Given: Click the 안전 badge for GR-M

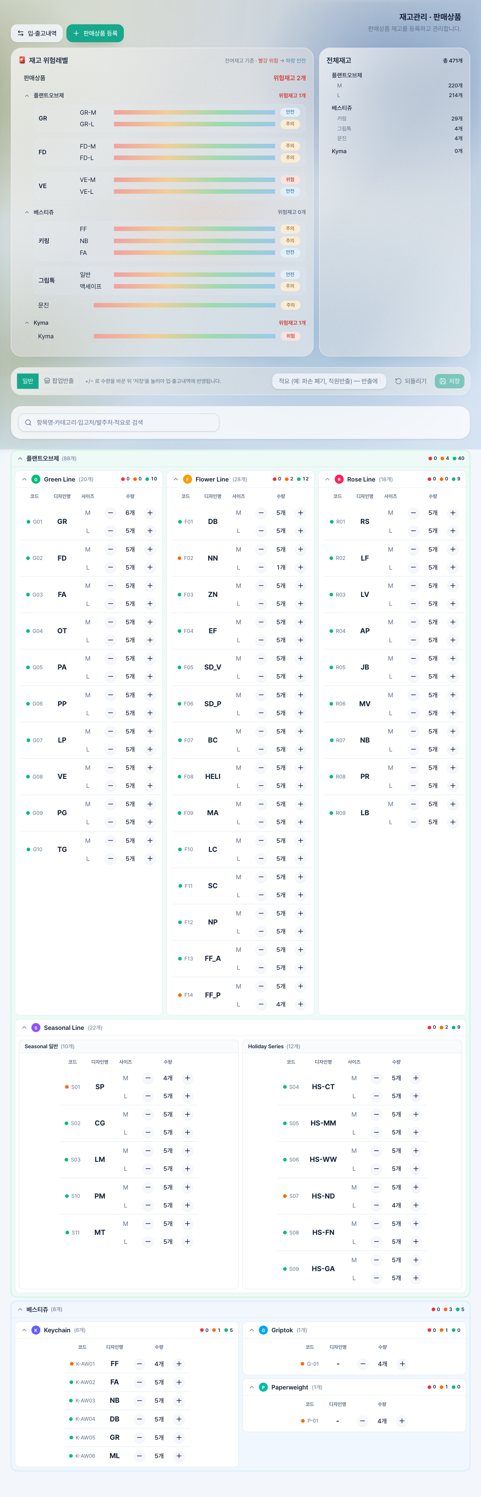Looking at the screenshot, I should [290, 112].
